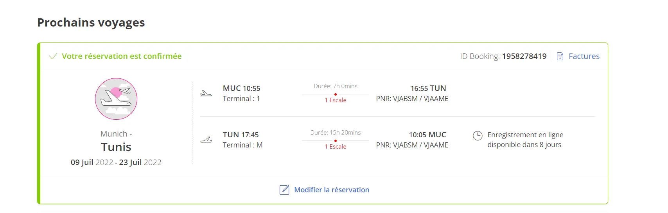Click the Enregistrement en ligne notice
The image size is (668, 213).
point(525,140)
